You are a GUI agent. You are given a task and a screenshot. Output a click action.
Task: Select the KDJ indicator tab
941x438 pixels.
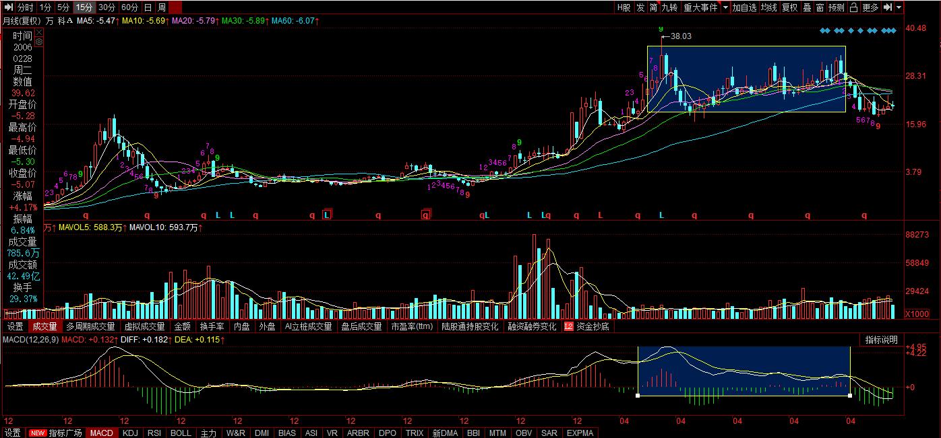pyautogui.click(x=130, y=433)
